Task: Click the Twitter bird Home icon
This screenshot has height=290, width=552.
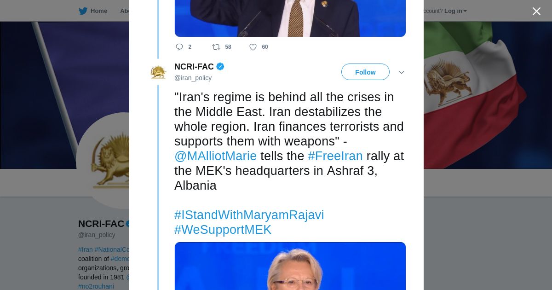Action: 83,11
